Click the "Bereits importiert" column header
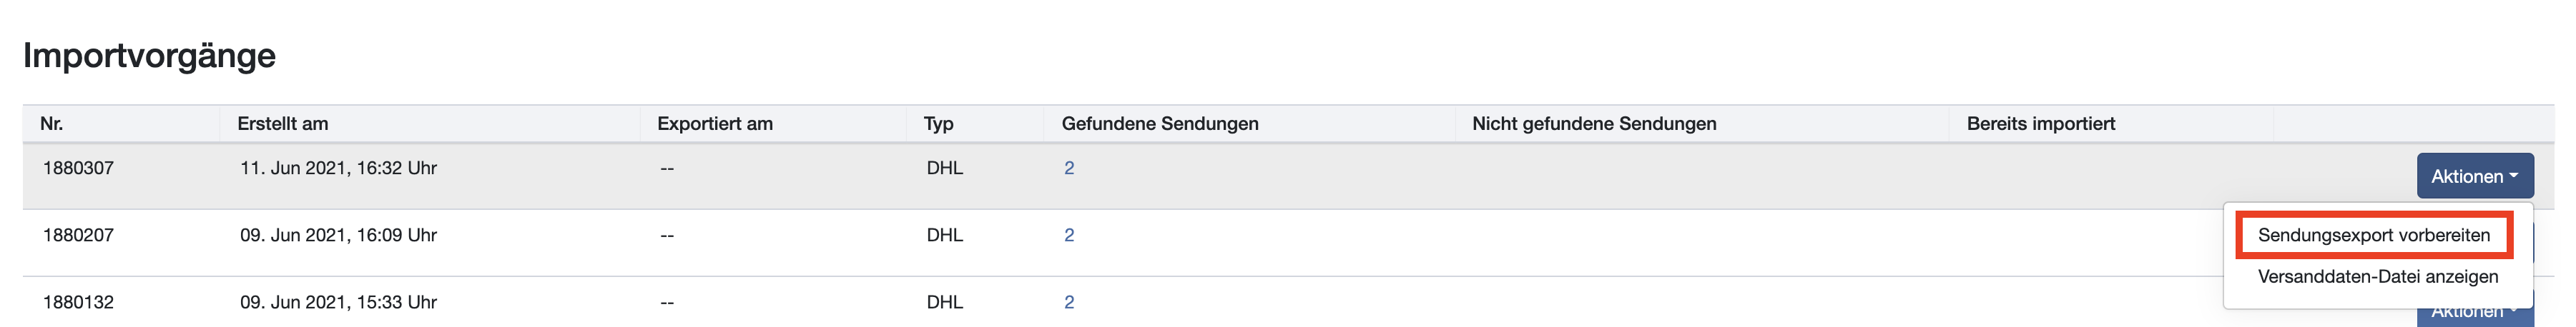Viewport: 2576px width, 327px height. point(2040,124)
